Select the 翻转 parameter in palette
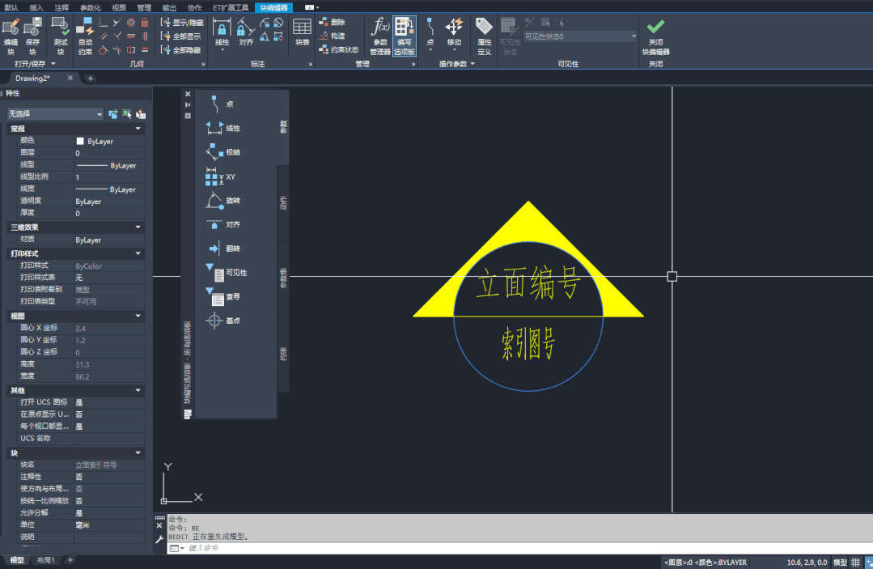The width and height of the screenshot is (873, 569). click(223, 248)
